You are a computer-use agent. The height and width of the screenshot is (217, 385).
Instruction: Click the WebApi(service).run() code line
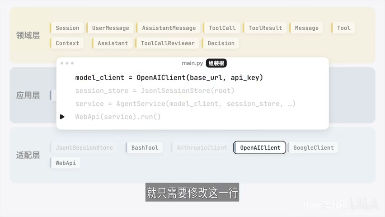pyautogui.click(x=118, y=117)
